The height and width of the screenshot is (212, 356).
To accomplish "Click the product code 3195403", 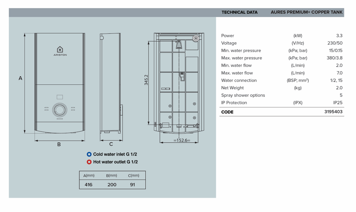I will pyautogui.click(x=333, y=112).
